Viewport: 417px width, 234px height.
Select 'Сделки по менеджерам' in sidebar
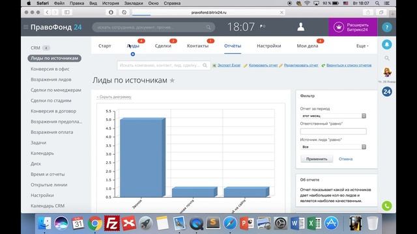pyautogui.click(x=56, y=90)
